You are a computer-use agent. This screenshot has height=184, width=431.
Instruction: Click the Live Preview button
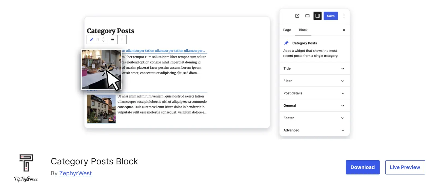coord(405,167)
